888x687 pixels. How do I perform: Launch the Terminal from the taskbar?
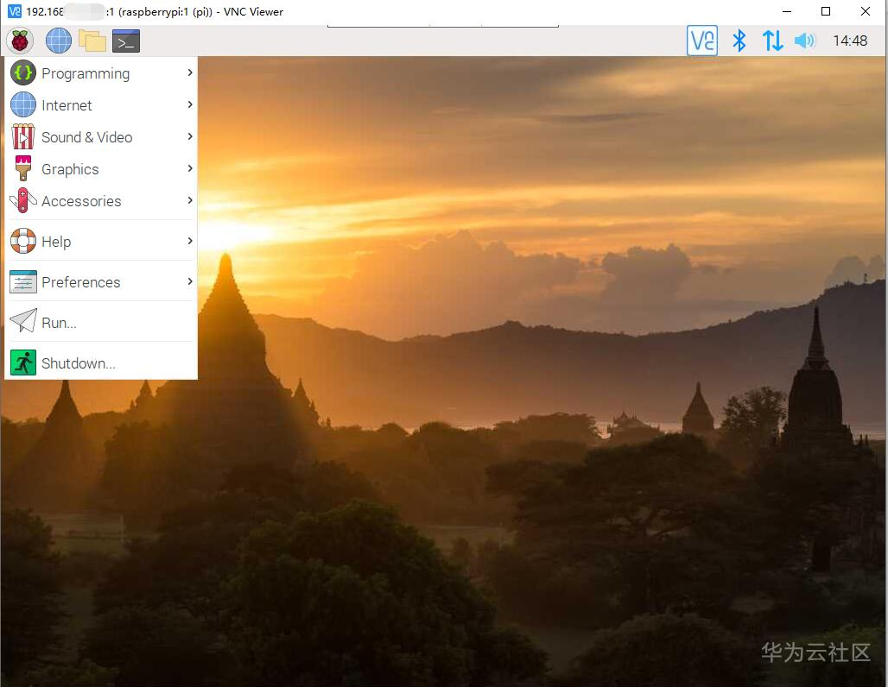coord(126,41)
